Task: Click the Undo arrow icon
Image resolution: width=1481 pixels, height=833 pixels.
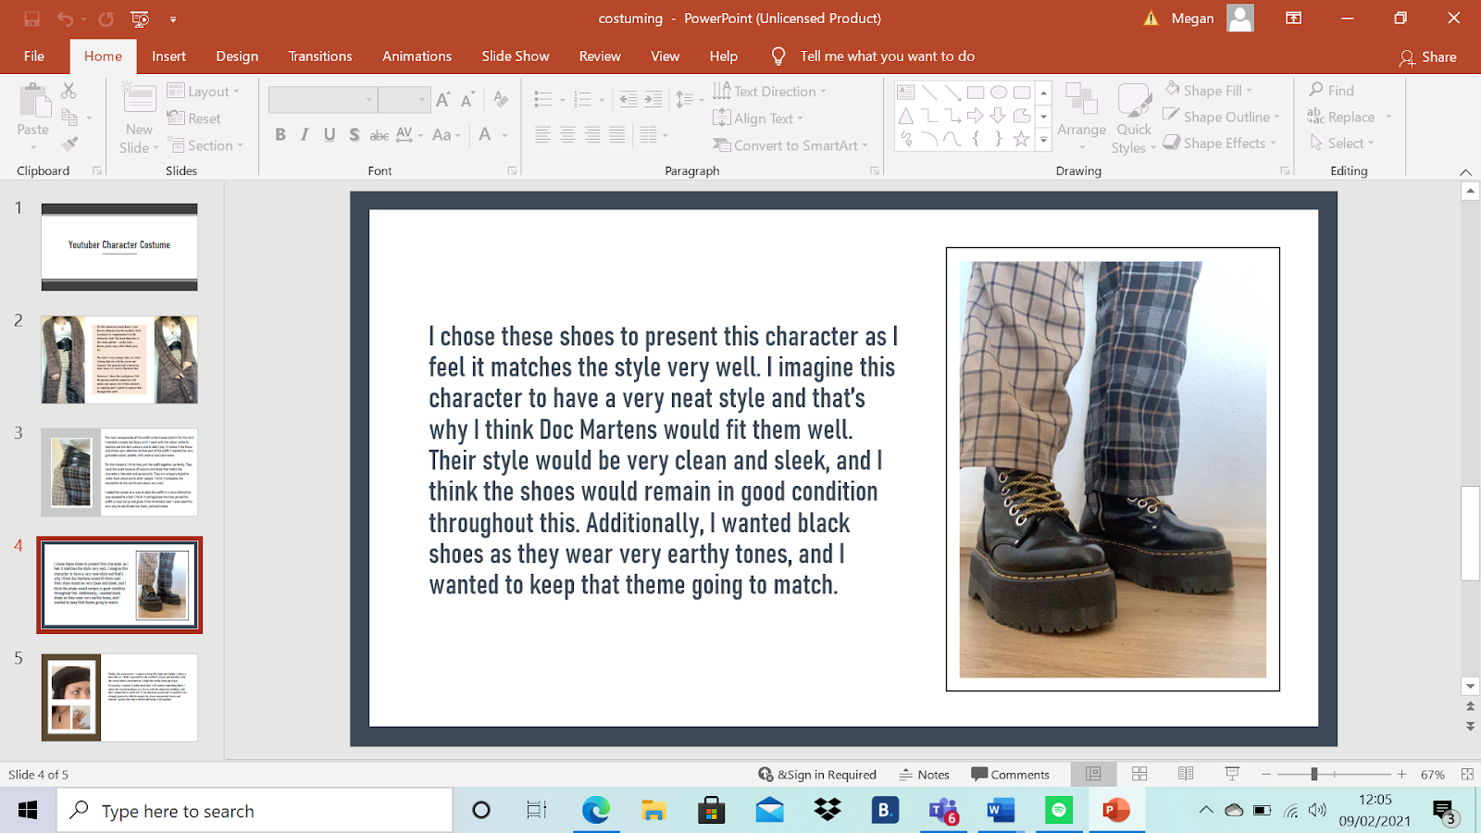Action: 65,19
